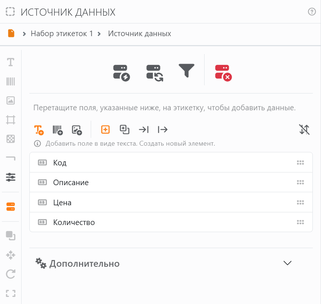Screen dimensions: 321x304
Task: Select the checkered pattern tool in the sidebar
Action: pos(11,139)
